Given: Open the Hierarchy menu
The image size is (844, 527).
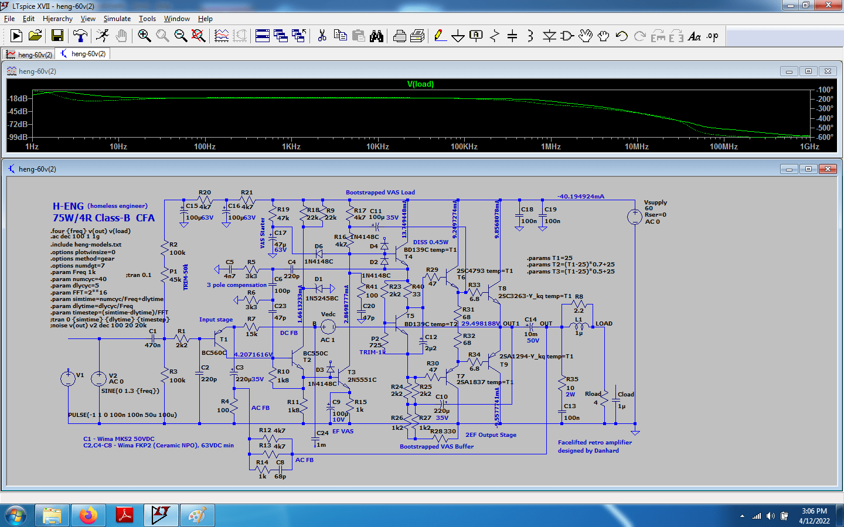Looking at the screenshot, I should (x=57, y=19).
